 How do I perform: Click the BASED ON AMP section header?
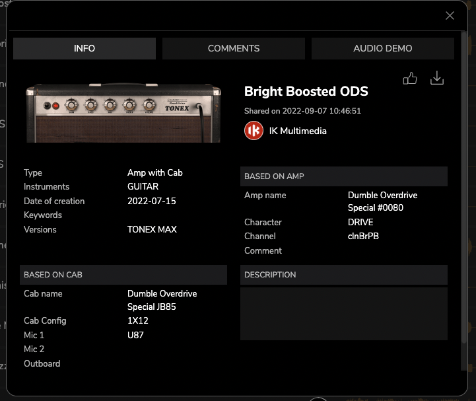[x=343, y=176]
